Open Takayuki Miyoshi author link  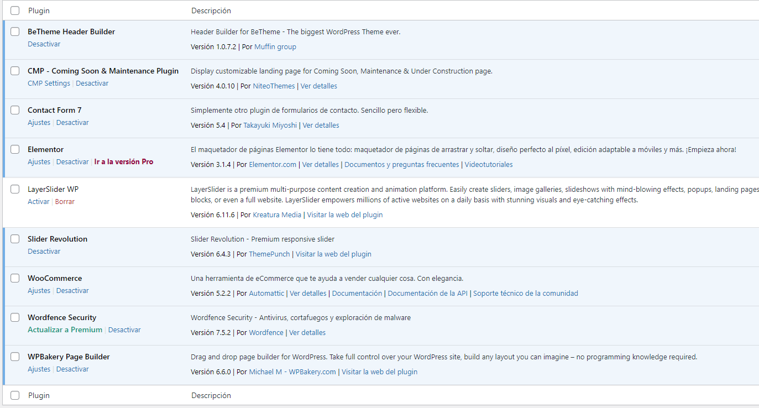[x=270, y=125]
